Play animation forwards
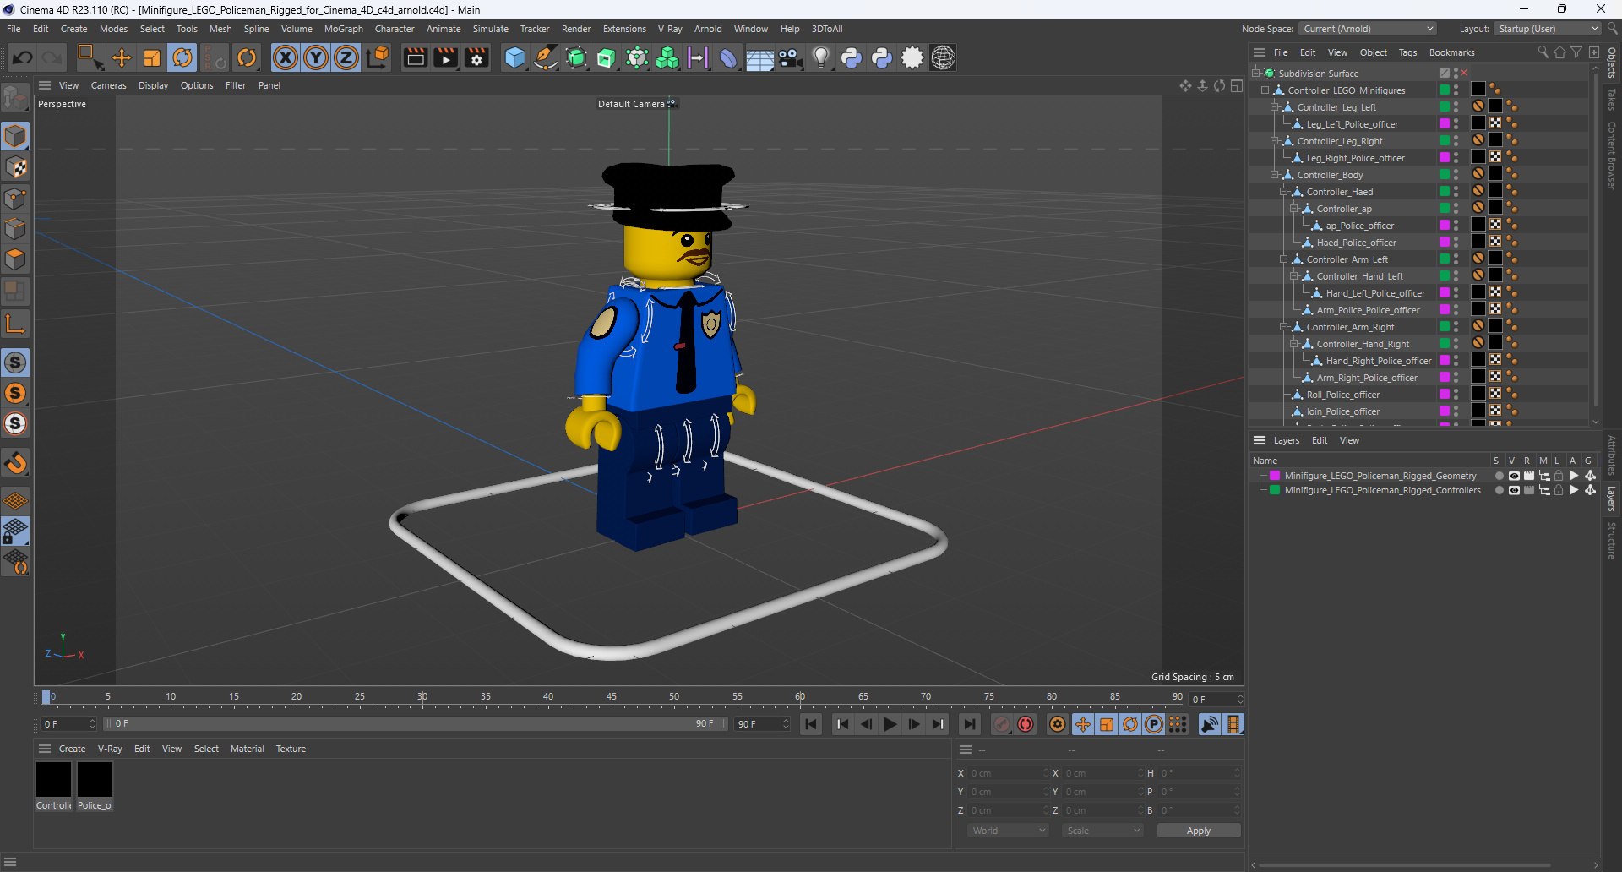The image size is (1622, 872). [x=890, y=724]
